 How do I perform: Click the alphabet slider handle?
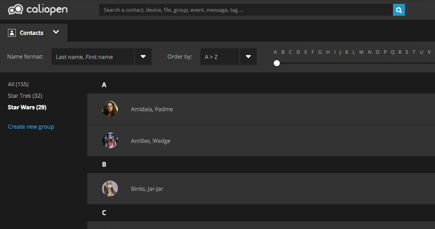[276, 63]
